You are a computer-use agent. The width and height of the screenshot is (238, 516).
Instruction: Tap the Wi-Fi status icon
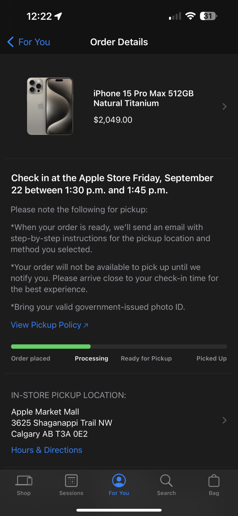(190, 16)
